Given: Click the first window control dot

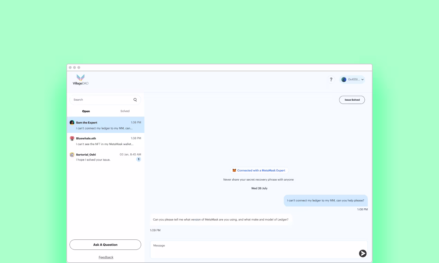Looking at the screenshot, I should point(70,67).
